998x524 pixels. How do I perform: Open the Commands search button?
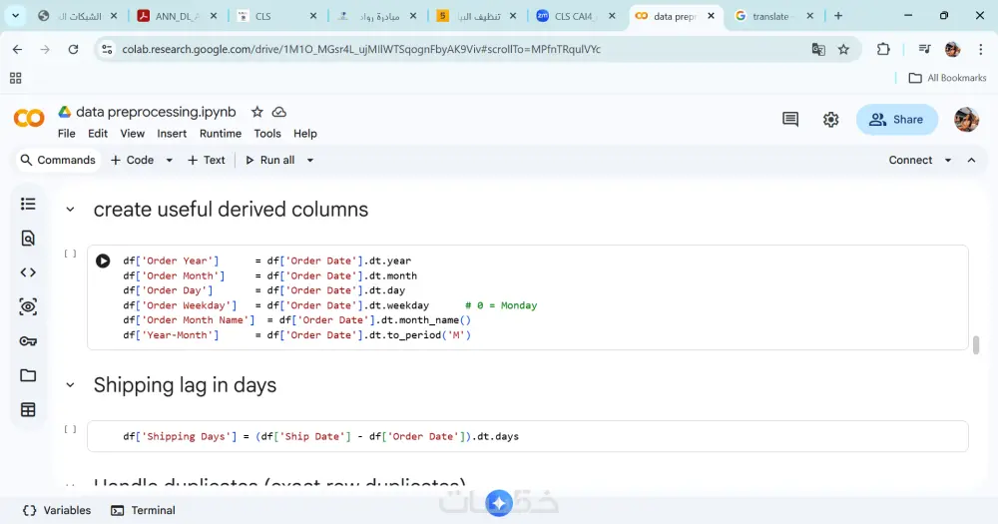[x=58, y=161]
